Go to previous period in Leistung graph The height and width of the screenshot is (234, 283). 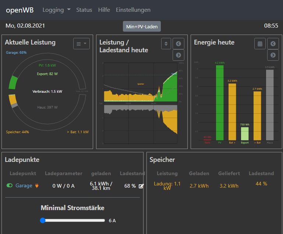[x=178, y=44]
